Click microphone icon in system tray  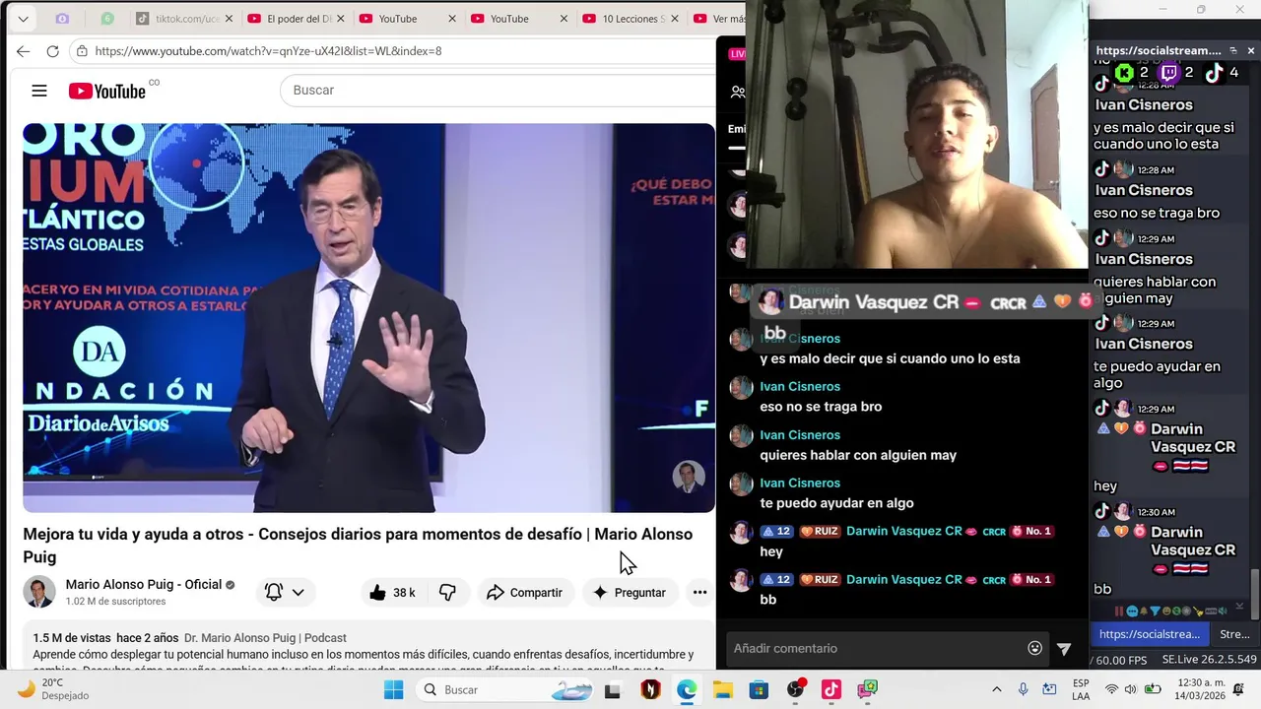pyautogui.click(x=1023, y=689)
